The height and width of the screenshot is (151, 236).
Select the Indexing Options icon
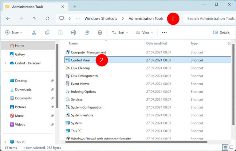(68, 92)
